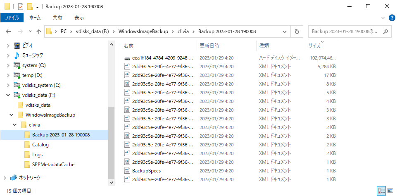
Task: Click PC in the address breadcrumb
Action: (63, 32)
